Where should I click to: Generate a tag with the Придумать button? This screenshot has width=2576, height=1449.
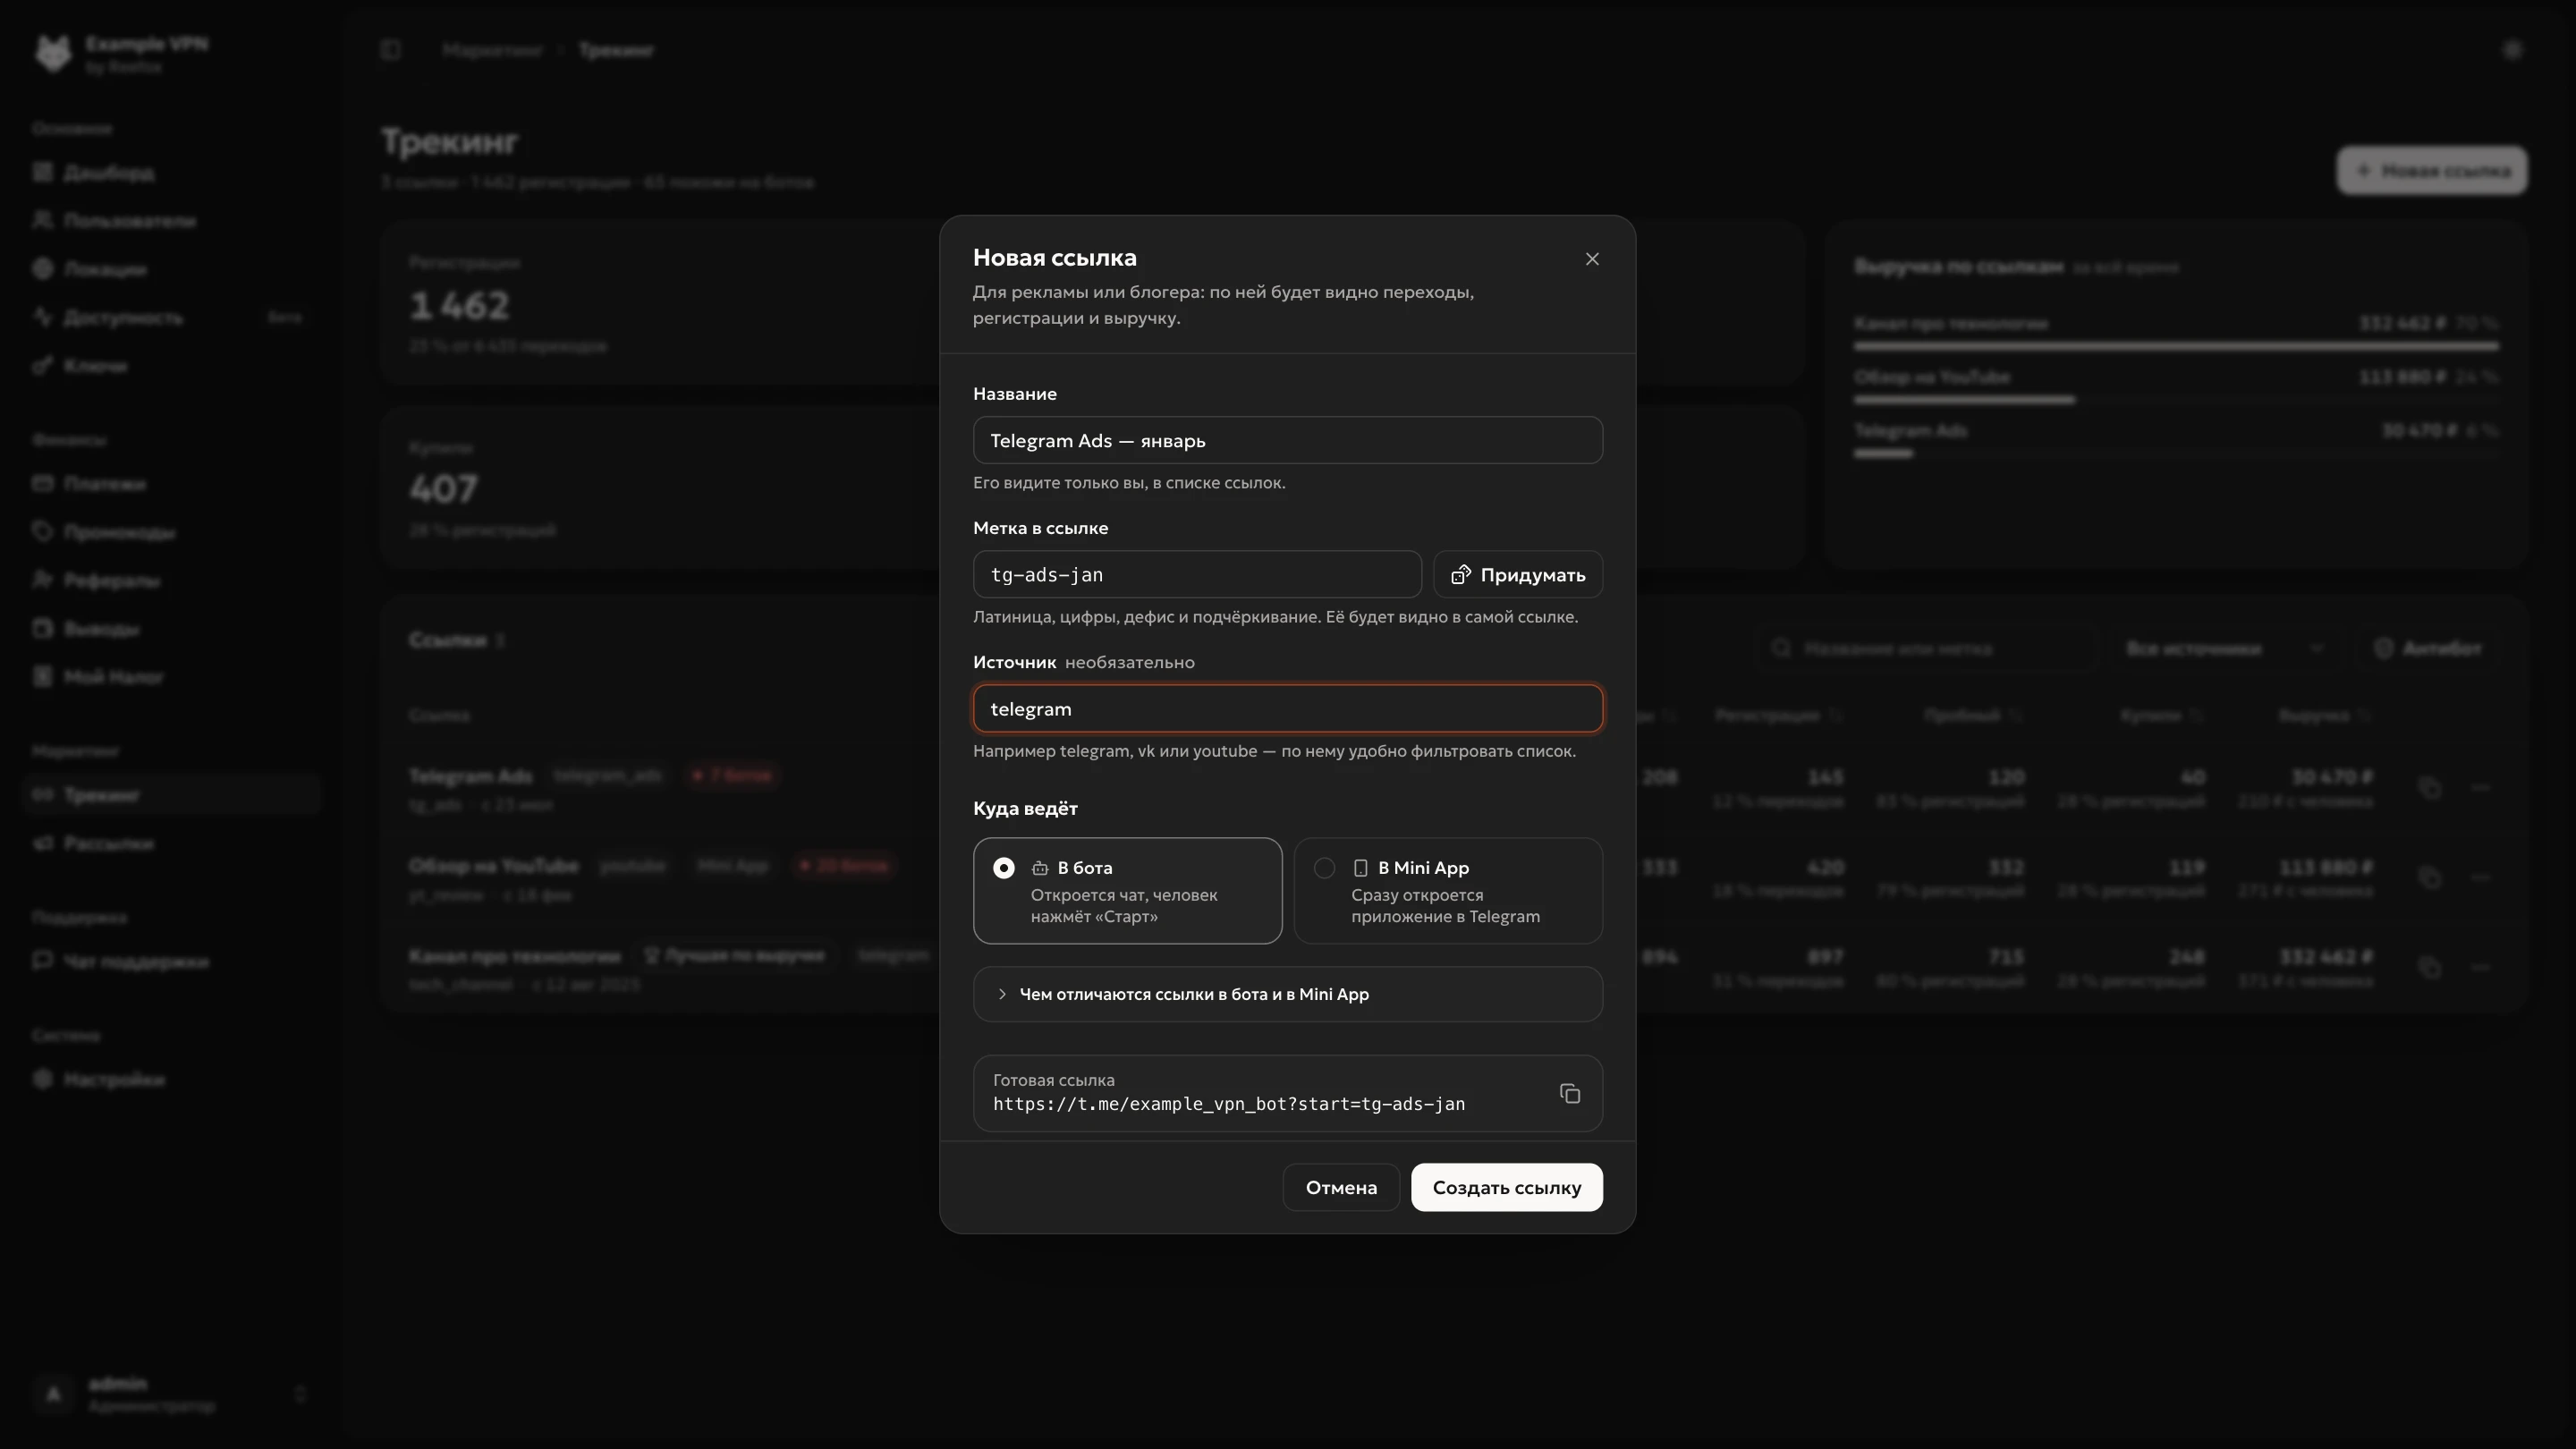click(x=1518, y=575)
